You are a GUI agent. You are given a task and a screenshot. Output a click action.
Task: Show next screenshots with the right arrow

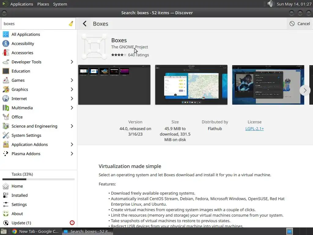tap(305, 90)
